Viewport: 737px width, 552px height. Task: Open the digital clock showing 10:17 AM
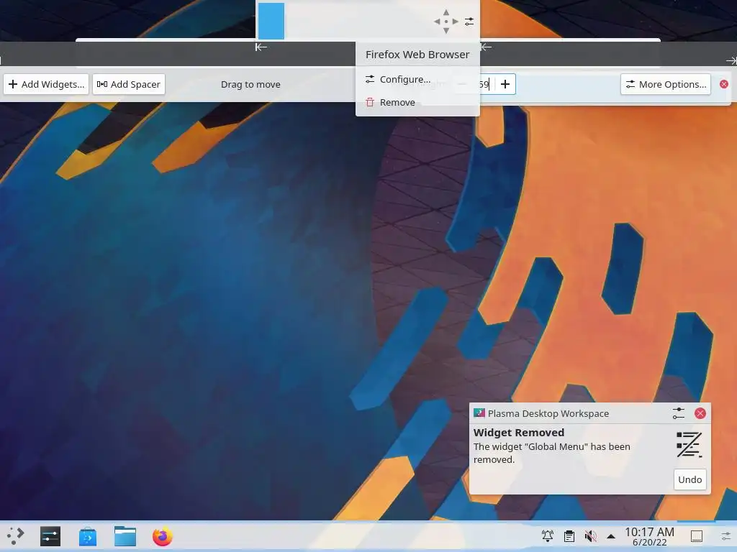(x=649, y=536)
